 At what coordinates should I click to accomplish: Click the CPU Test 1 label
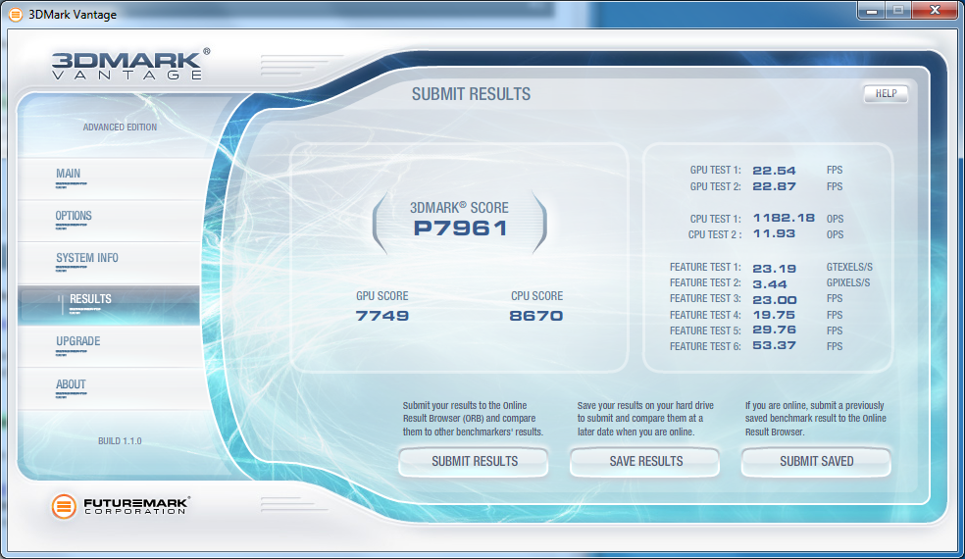(715, 219)
